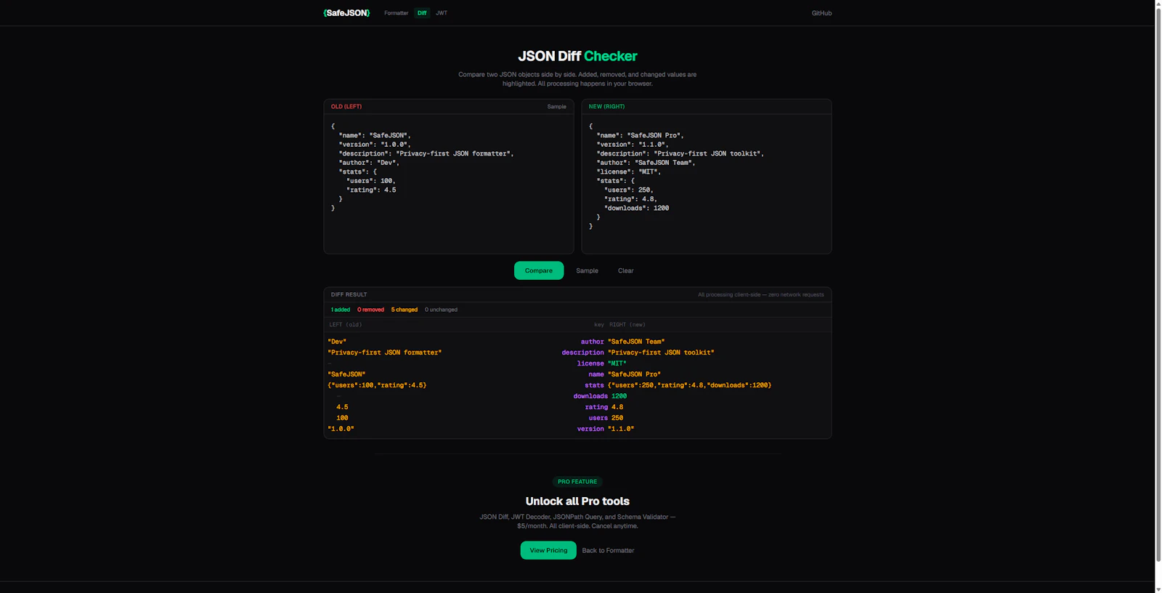The height and width of the screenshot is (593, 1162).
Task: Click the 'users' key in diff
Action: [598, 418]
